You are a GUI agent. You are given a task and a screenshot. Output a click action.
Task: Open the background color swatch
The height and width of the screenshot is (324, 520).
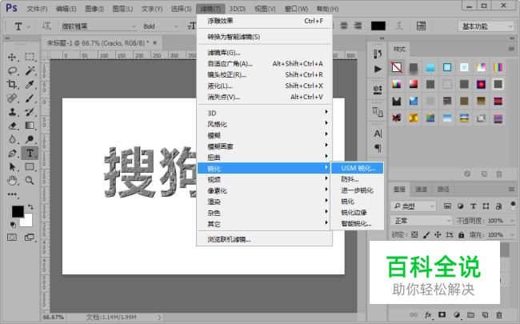[x=28, y=222]
